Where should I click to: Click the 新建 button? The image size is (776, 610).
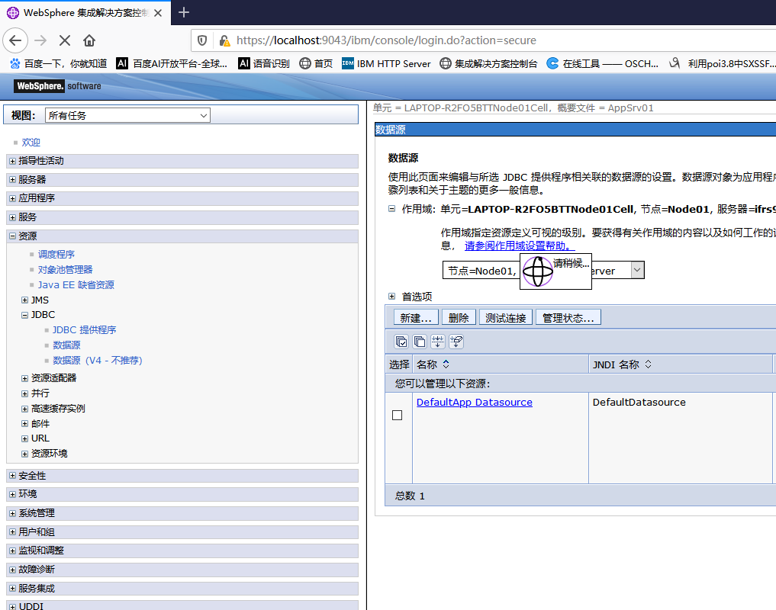point(415,317)
